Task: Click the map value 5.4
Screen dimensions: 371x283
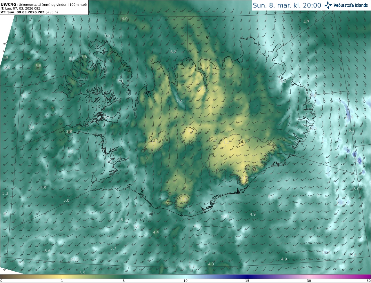Action: coord(124,220)
